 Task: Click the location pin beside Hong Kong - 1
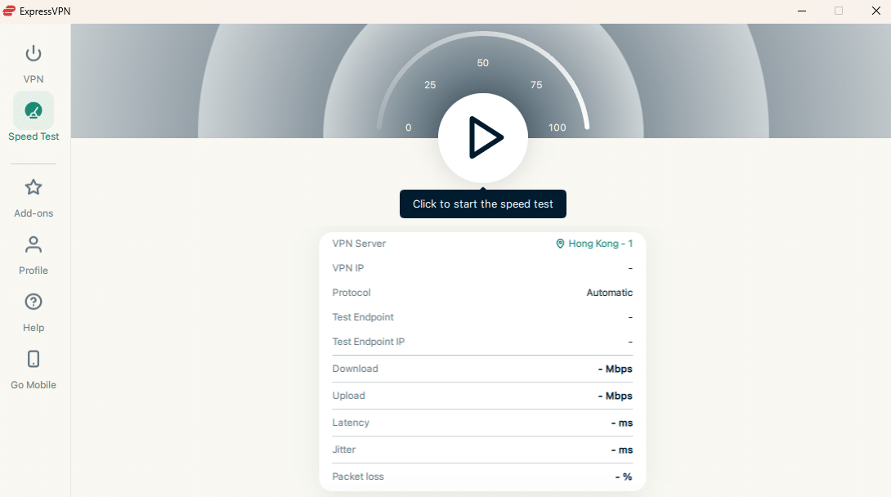tap(559, 243)
